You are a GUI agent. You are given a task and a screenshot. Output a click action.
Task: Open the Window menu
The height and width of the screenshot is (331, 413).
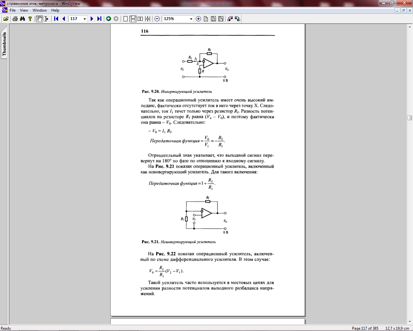[40, 10]
